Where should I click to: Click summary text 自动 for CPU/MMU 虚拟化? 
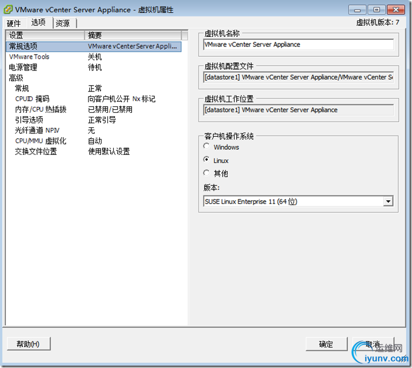[95, 141]
